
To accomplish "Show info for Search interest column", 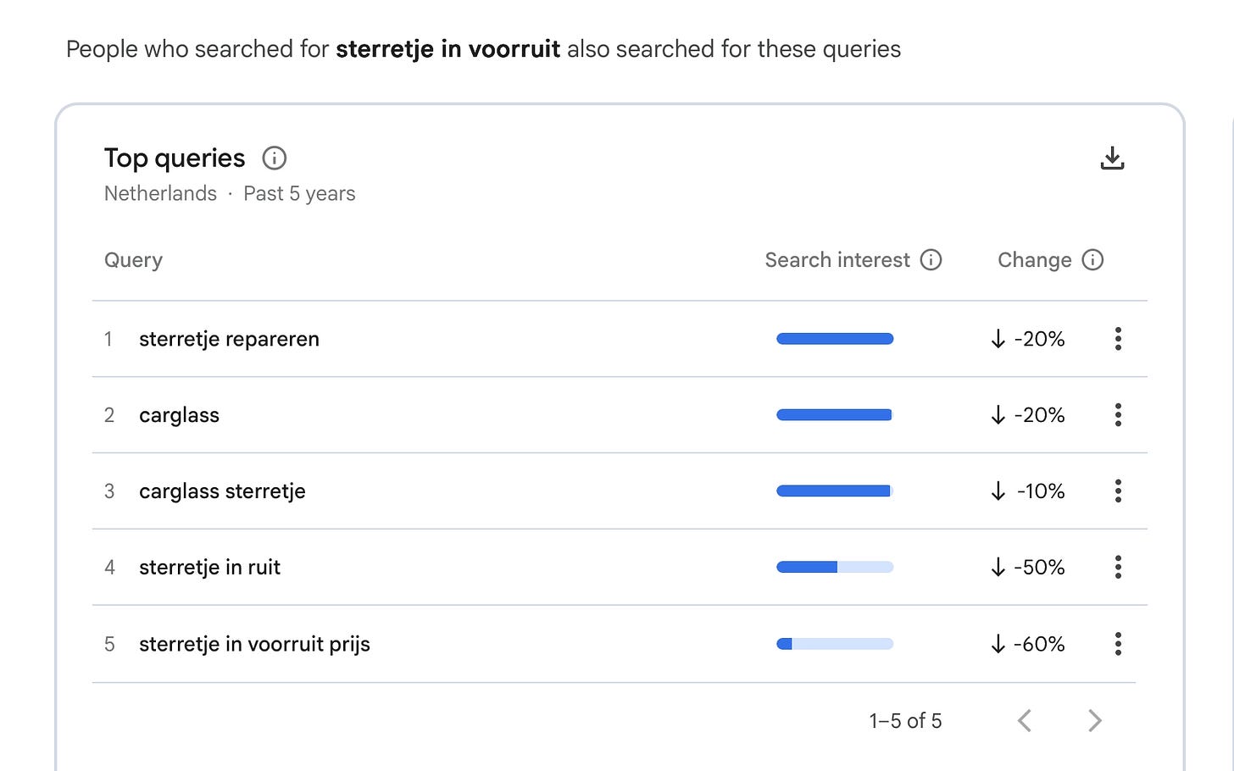I will pos(931,260).
